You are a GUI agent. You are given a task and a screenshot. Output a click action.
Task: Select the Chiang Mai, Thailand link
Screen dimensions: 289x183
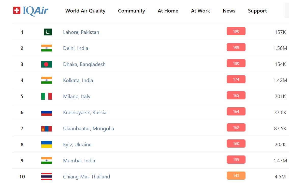click(x=86, y=177)
